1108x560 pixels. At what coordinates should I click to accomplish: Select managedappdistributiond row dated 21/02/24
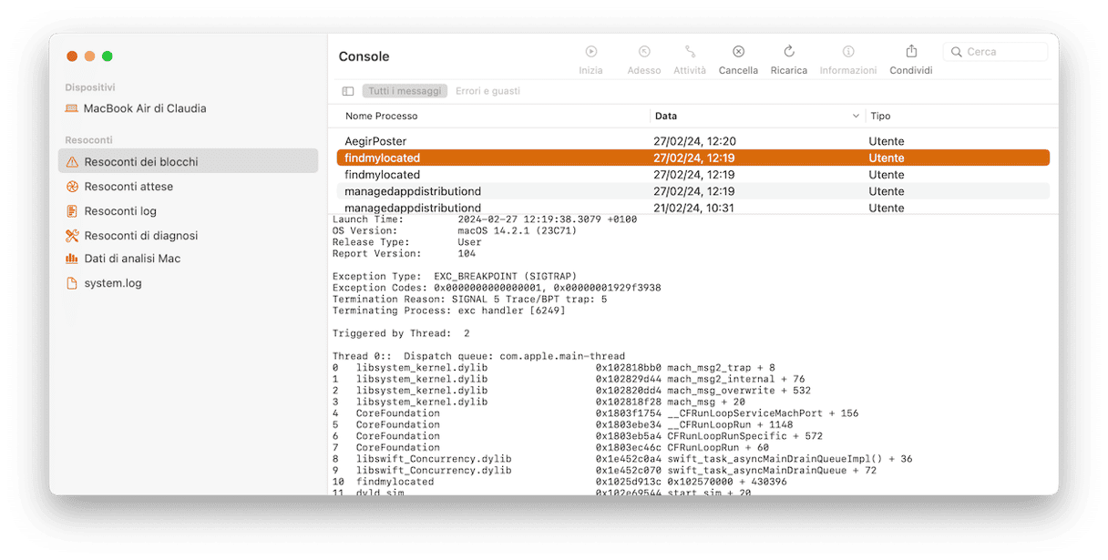pos(692,208)
